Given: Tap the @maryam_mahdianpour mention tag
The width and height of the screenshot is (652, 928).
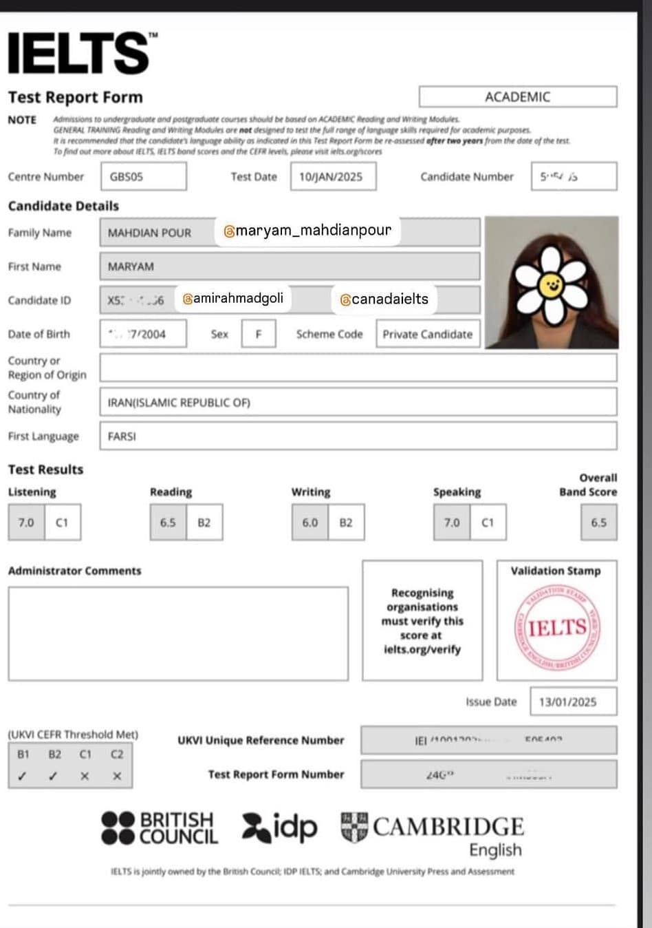Looking at the screenshot, I should click(x=307, y=230).
